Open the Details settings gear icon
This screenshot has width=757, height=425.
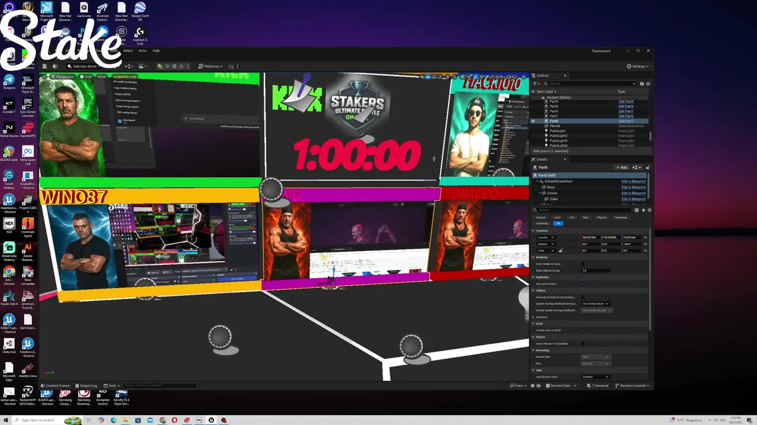[x=649, y=210]
